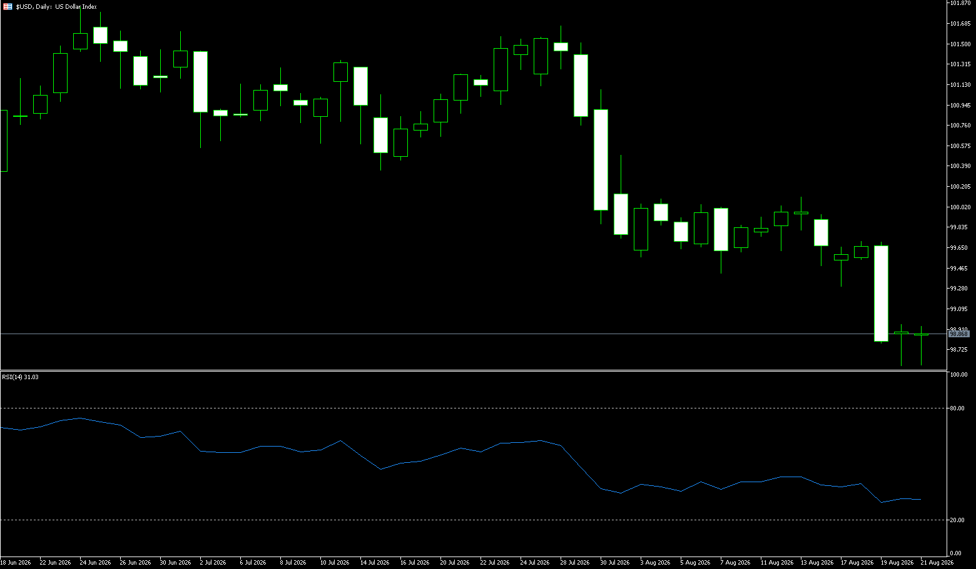Click the "19 Aug 2026" date label
The width and height of the screenshot is (976, 569).
click(897, 563)
